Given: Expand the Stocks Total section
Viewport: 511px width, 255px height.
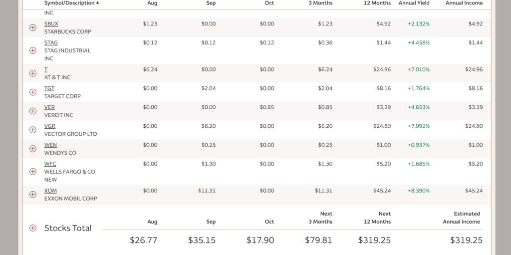Looking at the screenshot, I should (33, 228).
